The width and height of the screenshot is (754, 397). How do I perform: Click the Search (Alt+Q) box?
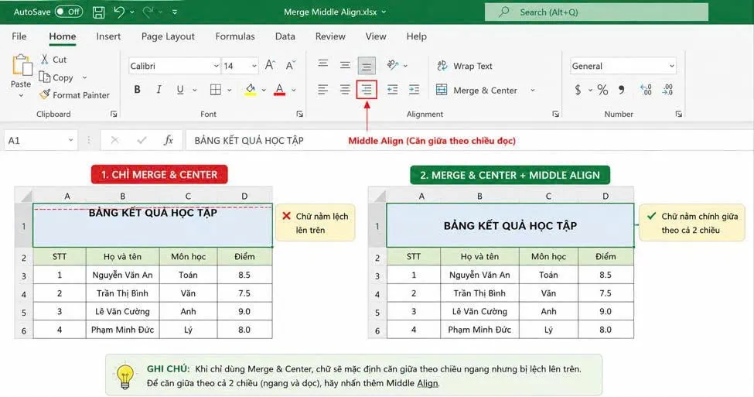point(596,12)
